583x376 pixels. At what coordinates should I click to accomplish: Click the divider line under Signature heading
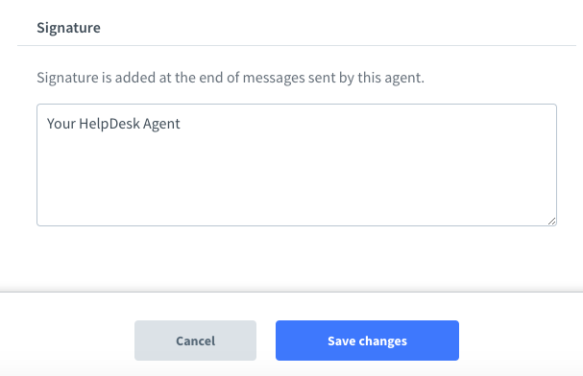297,46
